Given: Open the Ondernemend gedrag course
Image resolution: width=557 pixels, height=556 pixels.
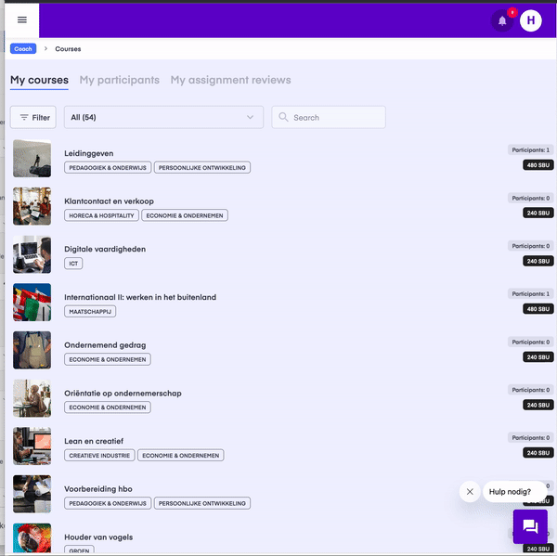Looking at the screenshot, I should (x=105, y=345).
